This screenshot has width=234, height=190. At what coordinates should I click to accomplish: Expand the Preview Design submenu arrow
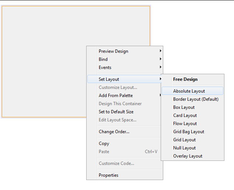coord(160,51)
